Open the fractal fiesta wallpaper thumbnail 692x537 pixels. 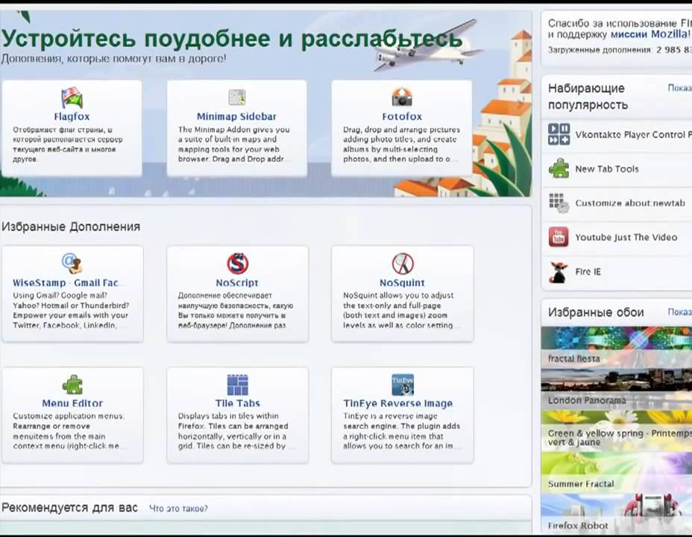click(617, 346)
